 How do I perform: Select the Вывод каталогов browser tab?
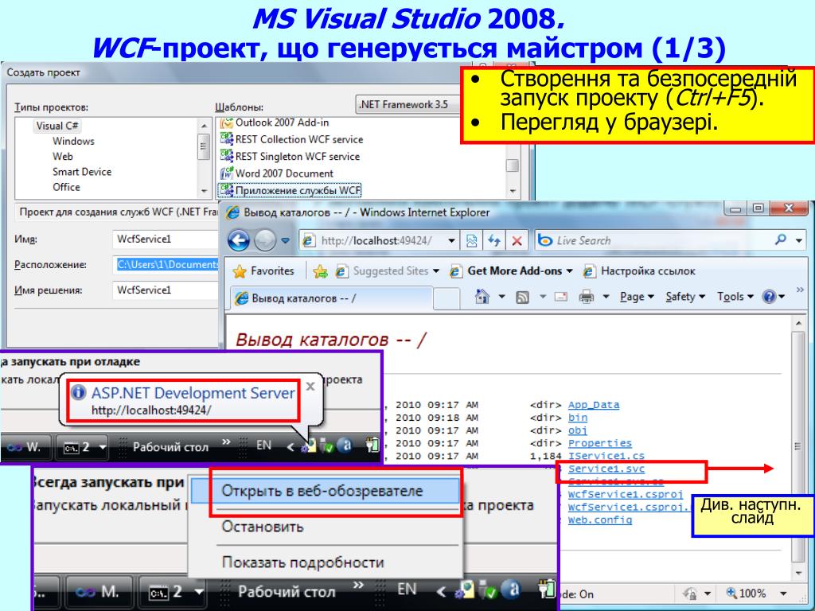click(x=330, y=298)
